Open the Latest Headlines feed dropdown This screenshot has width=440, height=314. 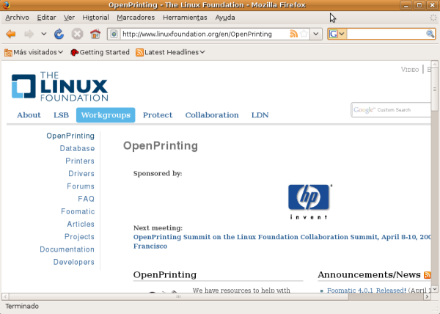tap(170, 52)
